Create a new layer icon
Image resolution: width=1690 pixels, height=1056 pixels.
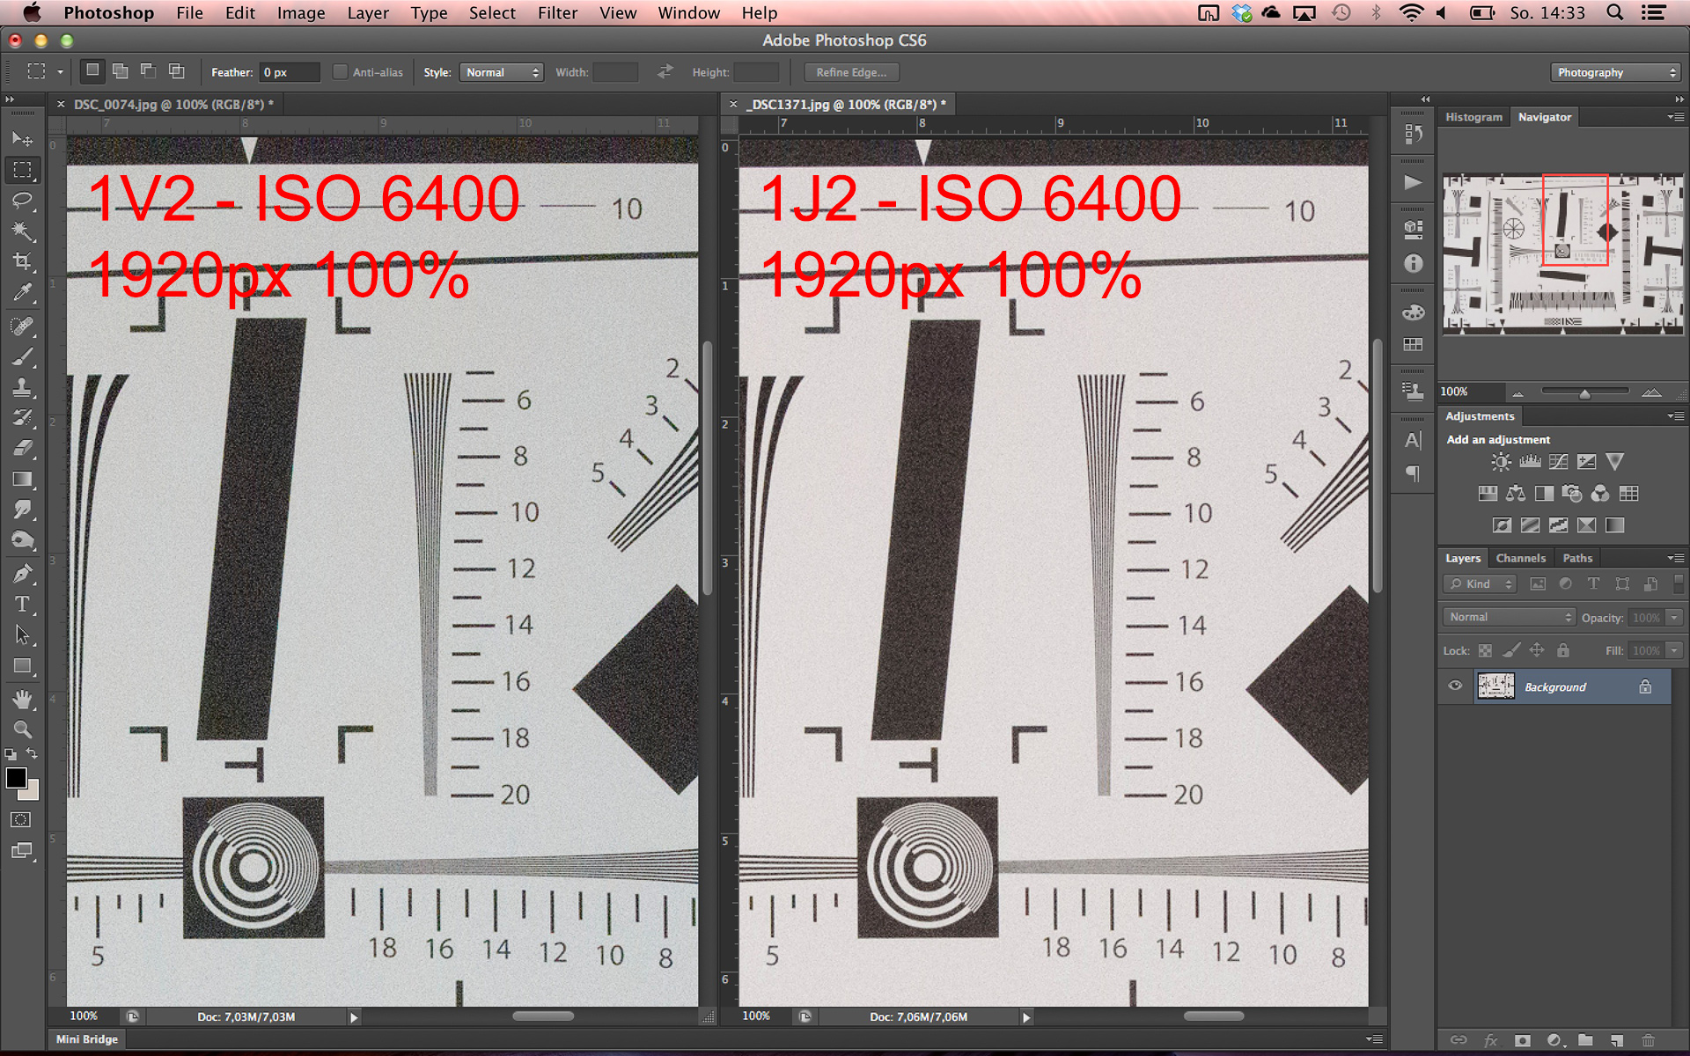1616,1040
